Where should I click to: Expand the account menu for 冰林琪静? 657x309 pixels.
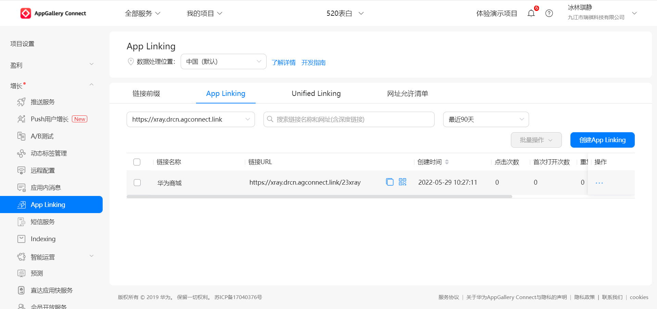634,13
